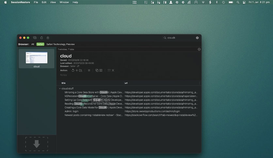Screen dimensions: 273x158
Task: Click the Bluetooth icon in menu bar
Action: pos(217,2)
